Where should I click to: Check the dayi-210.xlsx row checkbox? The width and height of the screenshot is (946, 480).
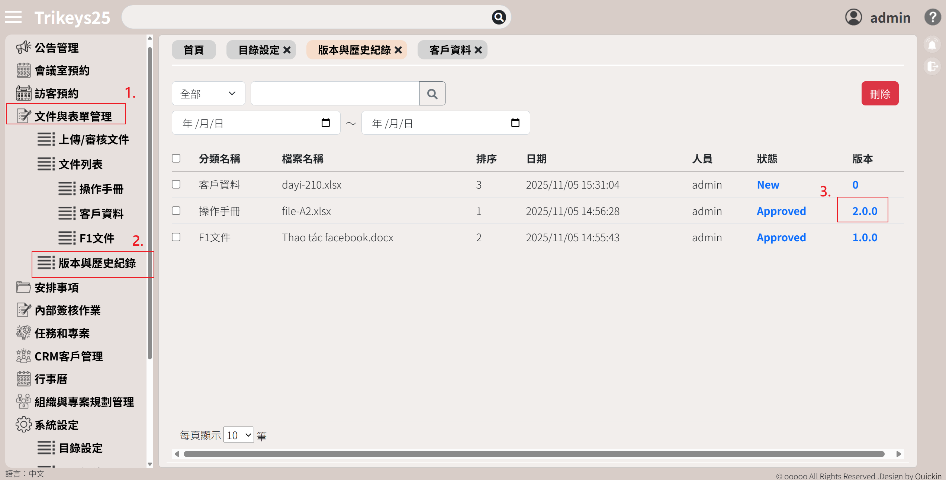pyautogui.click(x=176, y=185)
